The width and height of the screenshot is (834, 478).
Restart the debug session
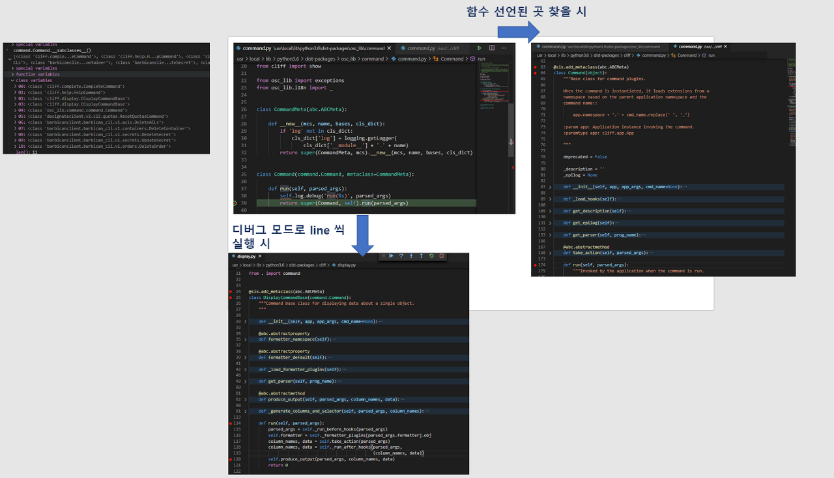coord(431,256)
